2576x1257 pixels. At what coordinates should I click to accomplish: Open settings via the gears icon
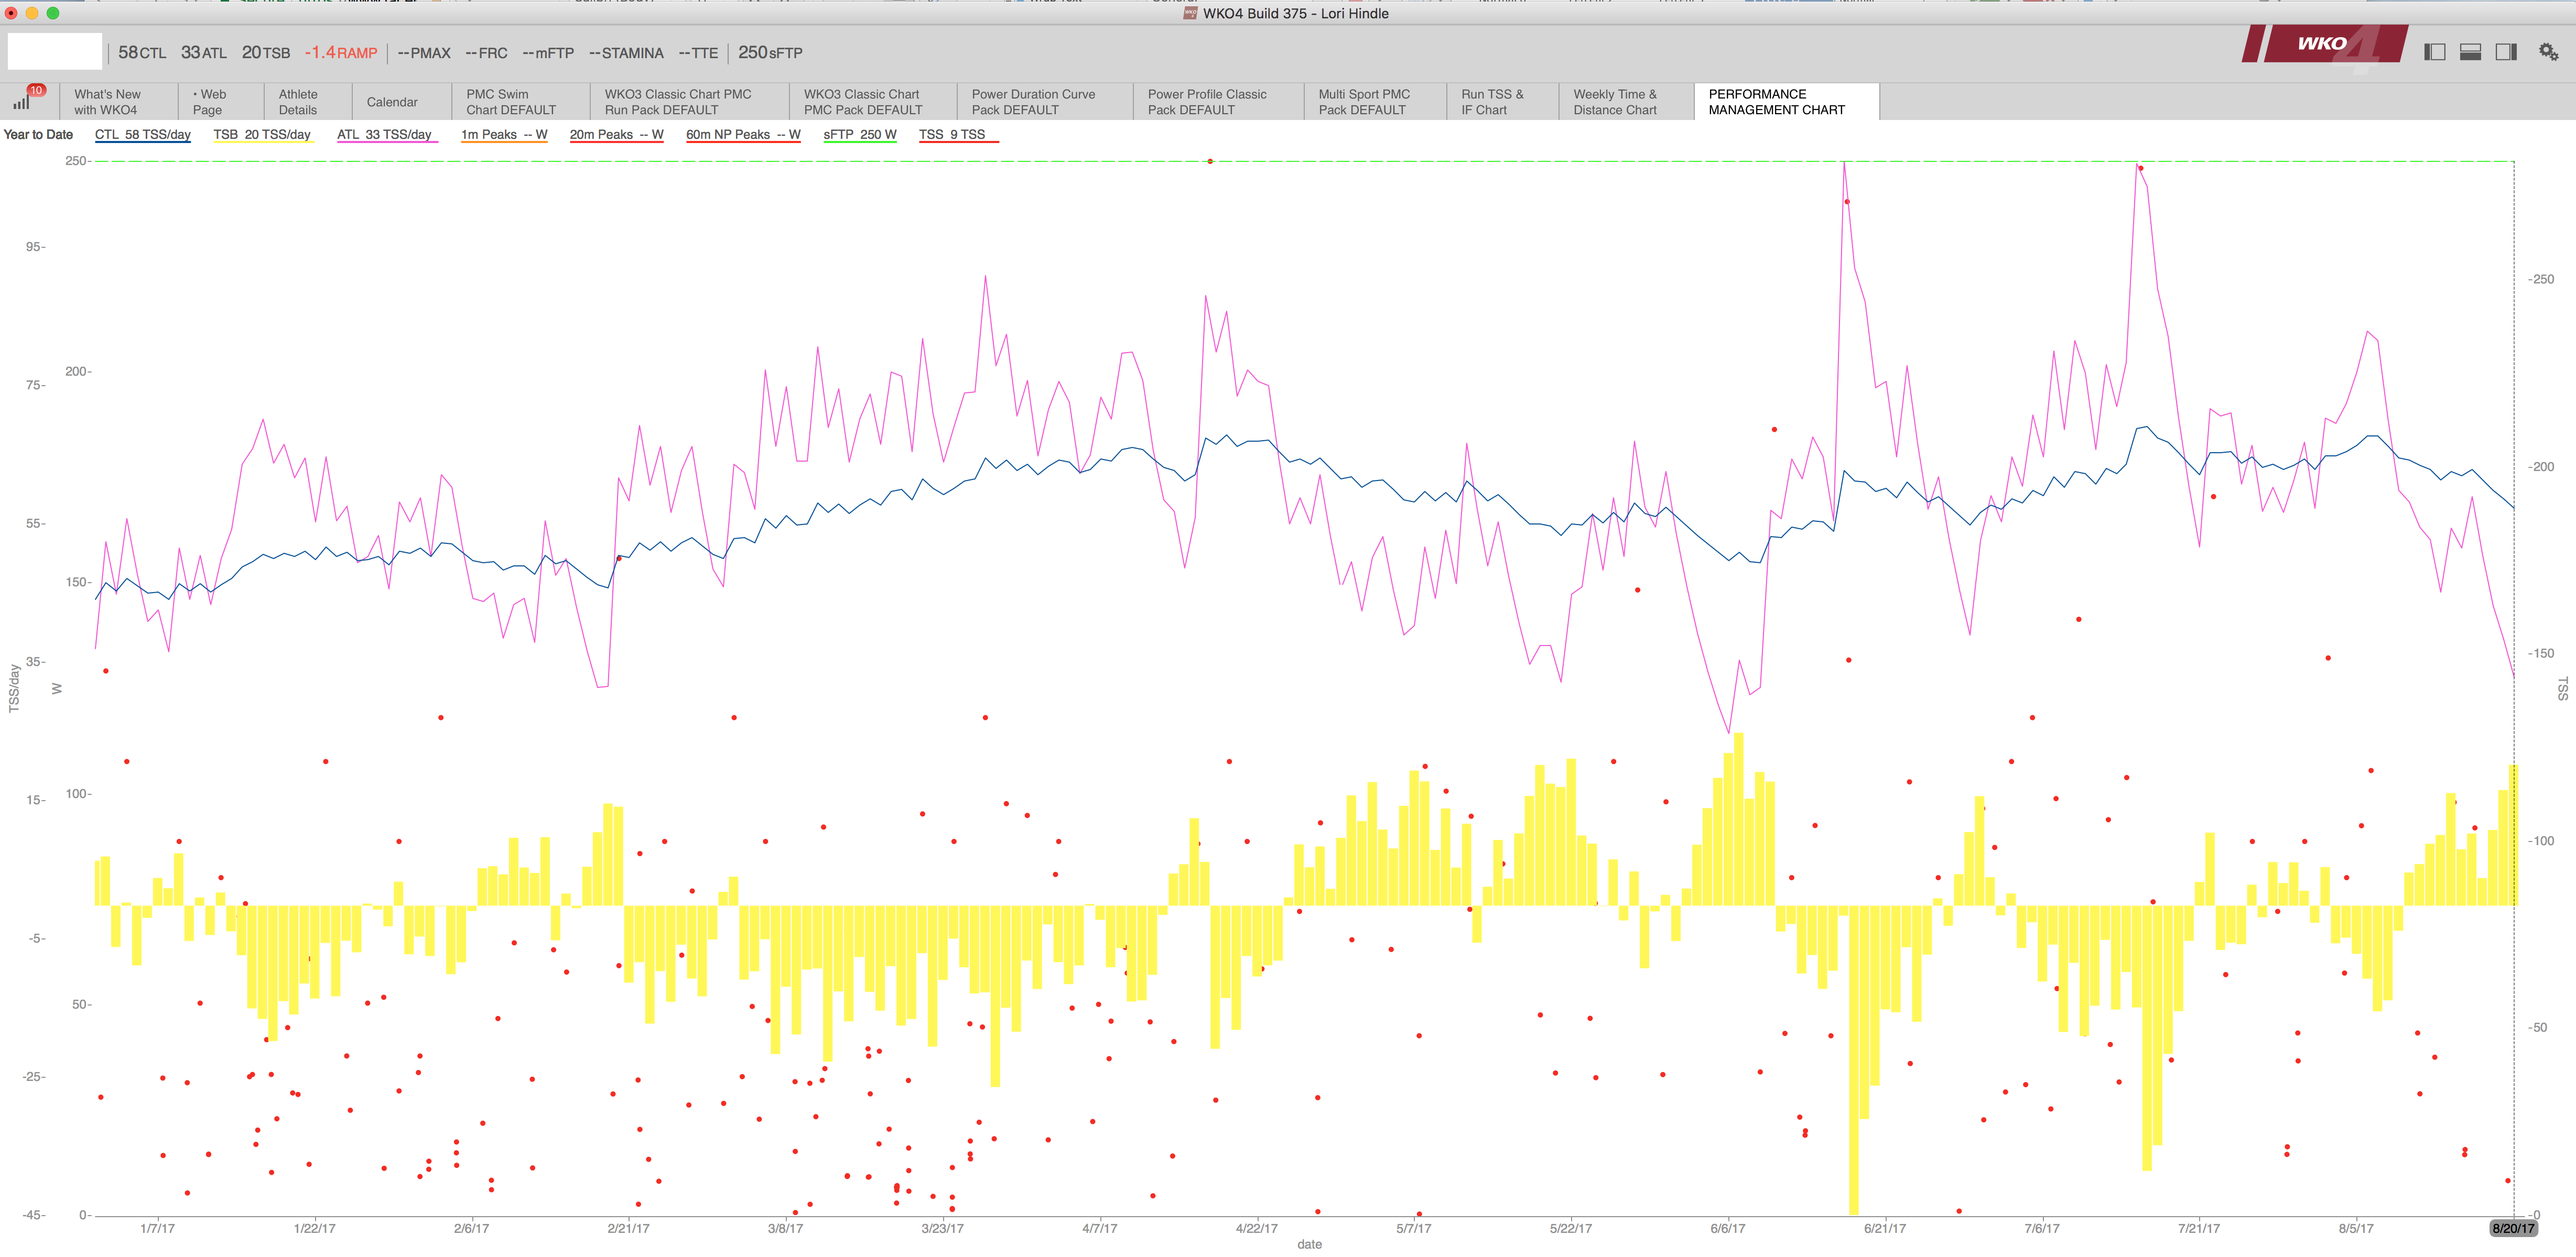[2548, 52]
